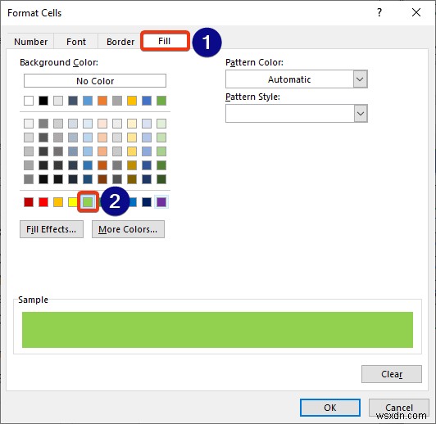Choose Blue-Gray Text 2 theme swatch

coord(73,101)
